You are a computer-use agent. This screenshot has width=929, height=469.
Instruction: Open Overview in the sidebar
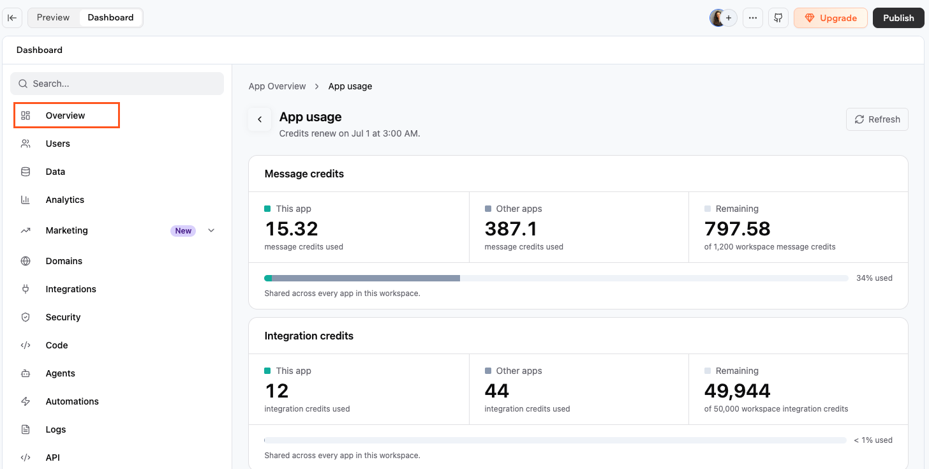point(66,115)
